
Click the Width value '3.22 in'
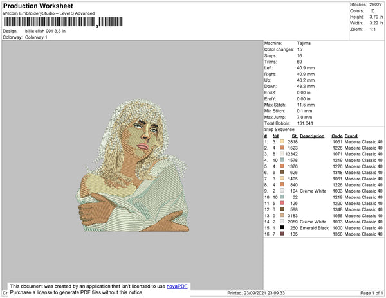(x=376, y=23)
